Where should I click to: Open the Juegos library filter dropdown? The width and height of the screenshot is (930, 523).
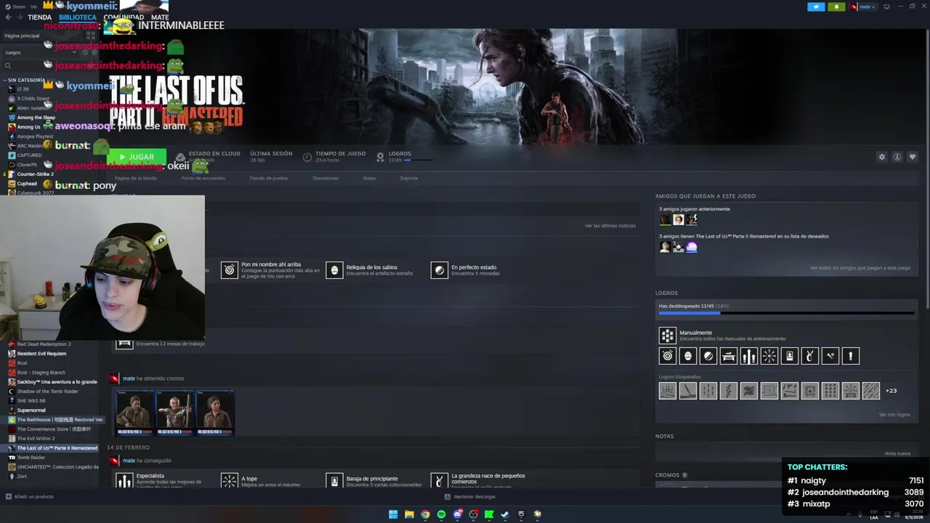(x=40, y=52)
